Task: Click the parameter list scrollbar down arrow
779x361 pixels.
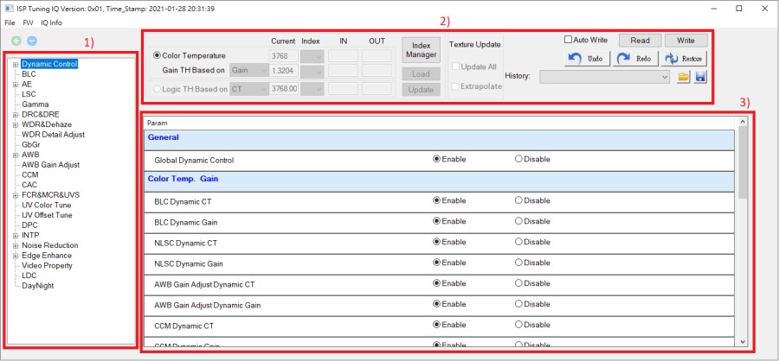Action: click(743, 342)
